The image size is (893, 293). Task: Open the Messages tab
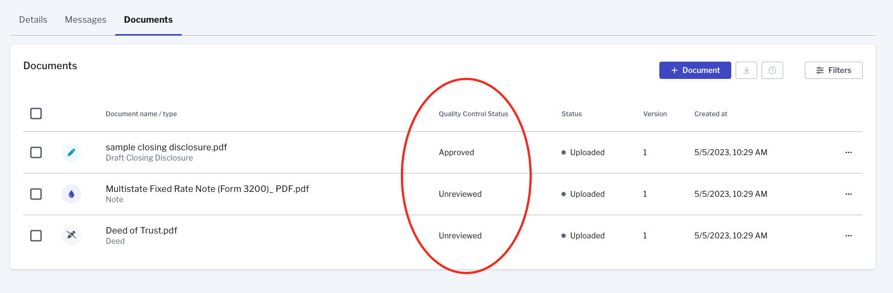point(85,19)
